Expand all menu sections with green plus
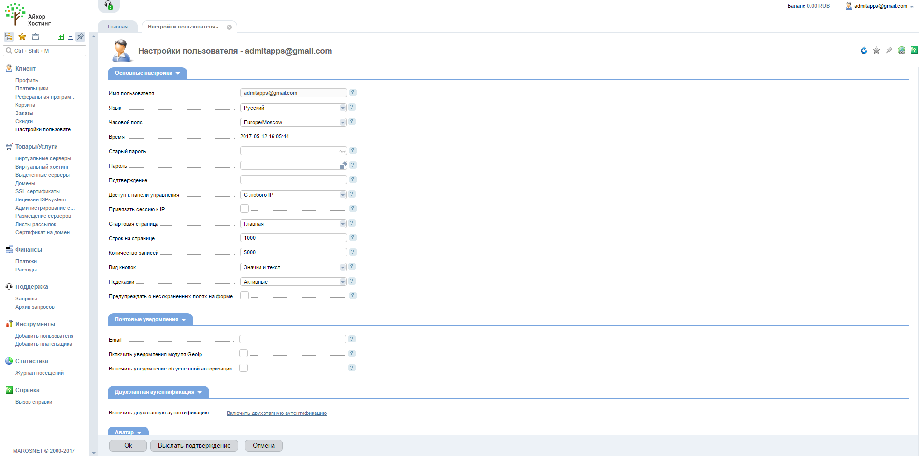Viewport: 919px width, 456px height. coord(61,37)
